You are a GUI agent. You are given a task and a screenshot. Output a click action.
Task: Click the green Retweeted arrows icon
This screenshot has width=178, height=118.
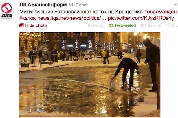click(111, 25)
